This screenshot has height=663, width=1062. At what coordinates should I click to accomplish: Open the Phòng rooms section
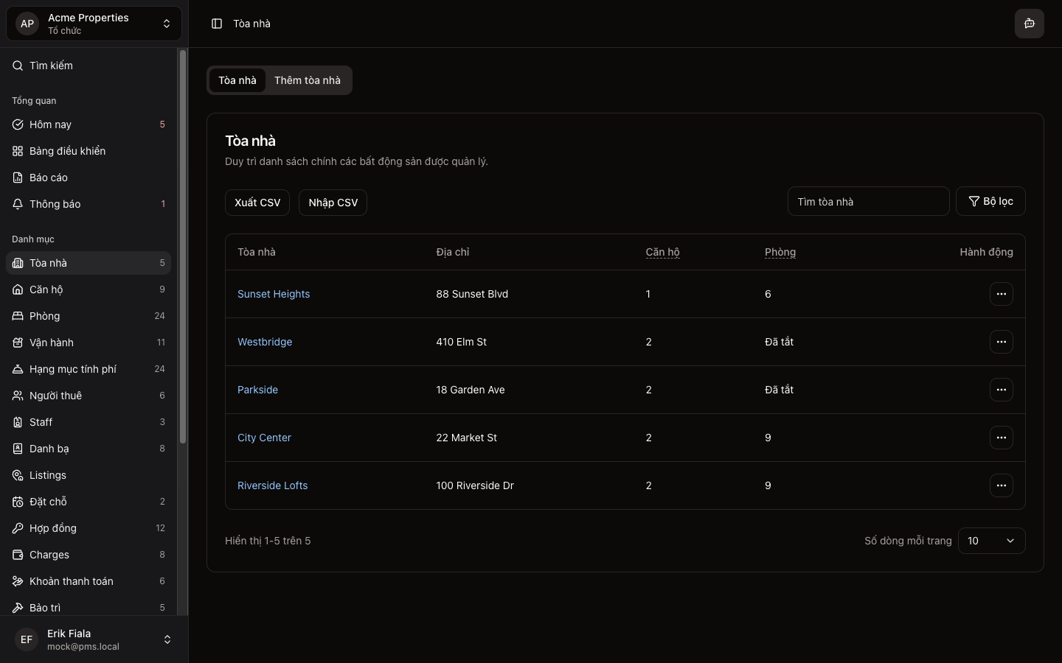(x=44, y=316)
